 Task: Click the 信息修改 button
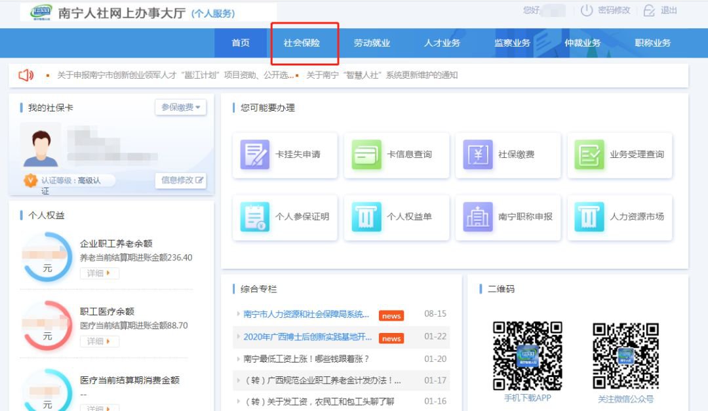coord(182,180)
